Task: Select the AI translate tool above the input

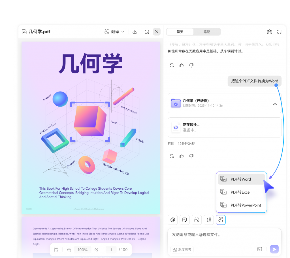Action: point(197,220)
